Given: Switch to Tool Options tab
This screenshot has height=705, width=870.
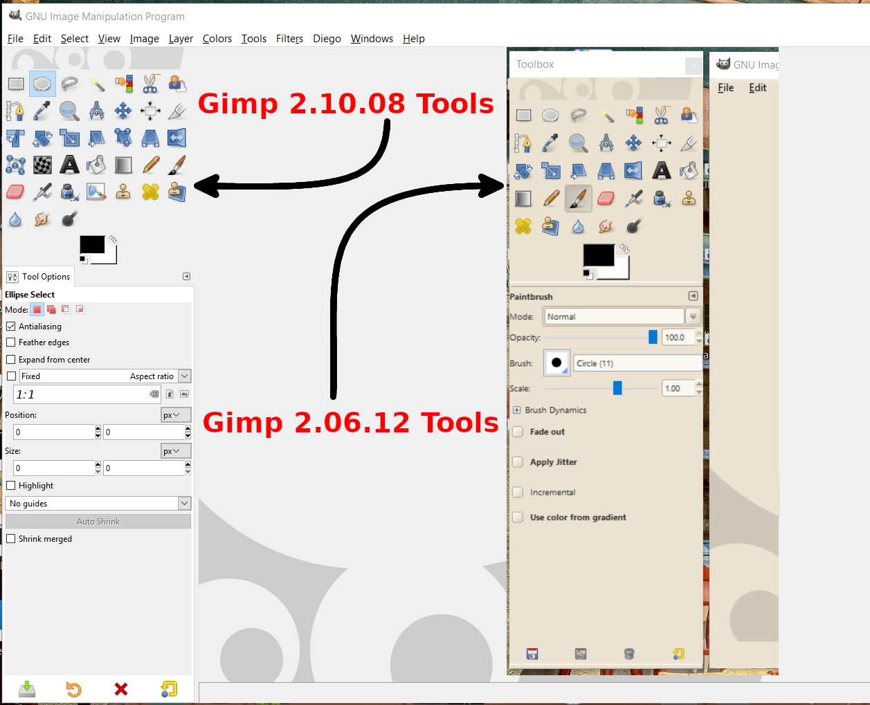Looking at the screenshot, I should click(x=39, y=276).
